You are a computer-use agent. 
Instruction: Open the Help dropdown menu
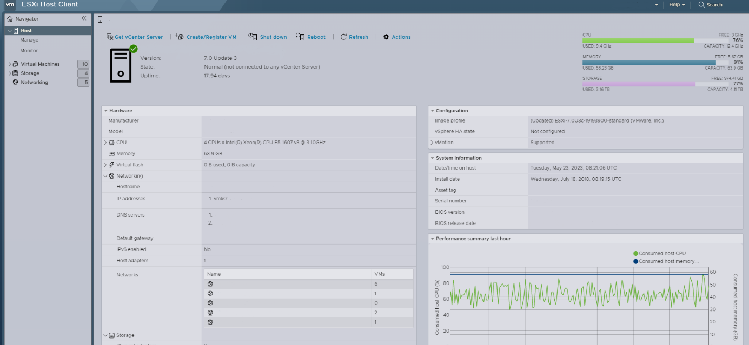[x=677, y=5]
